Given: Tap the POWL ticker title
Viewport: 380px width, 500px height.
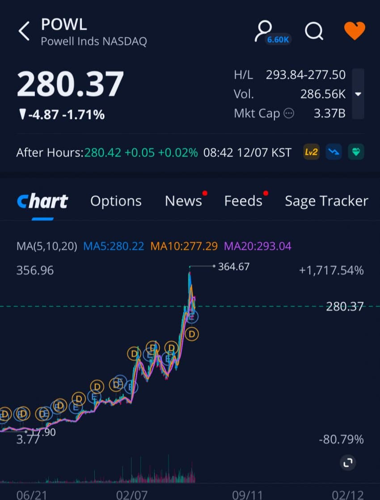Looking at the screenshot, I should (x=64, y=24).
